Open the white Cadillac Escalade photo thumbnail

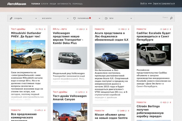click(154, 55)
